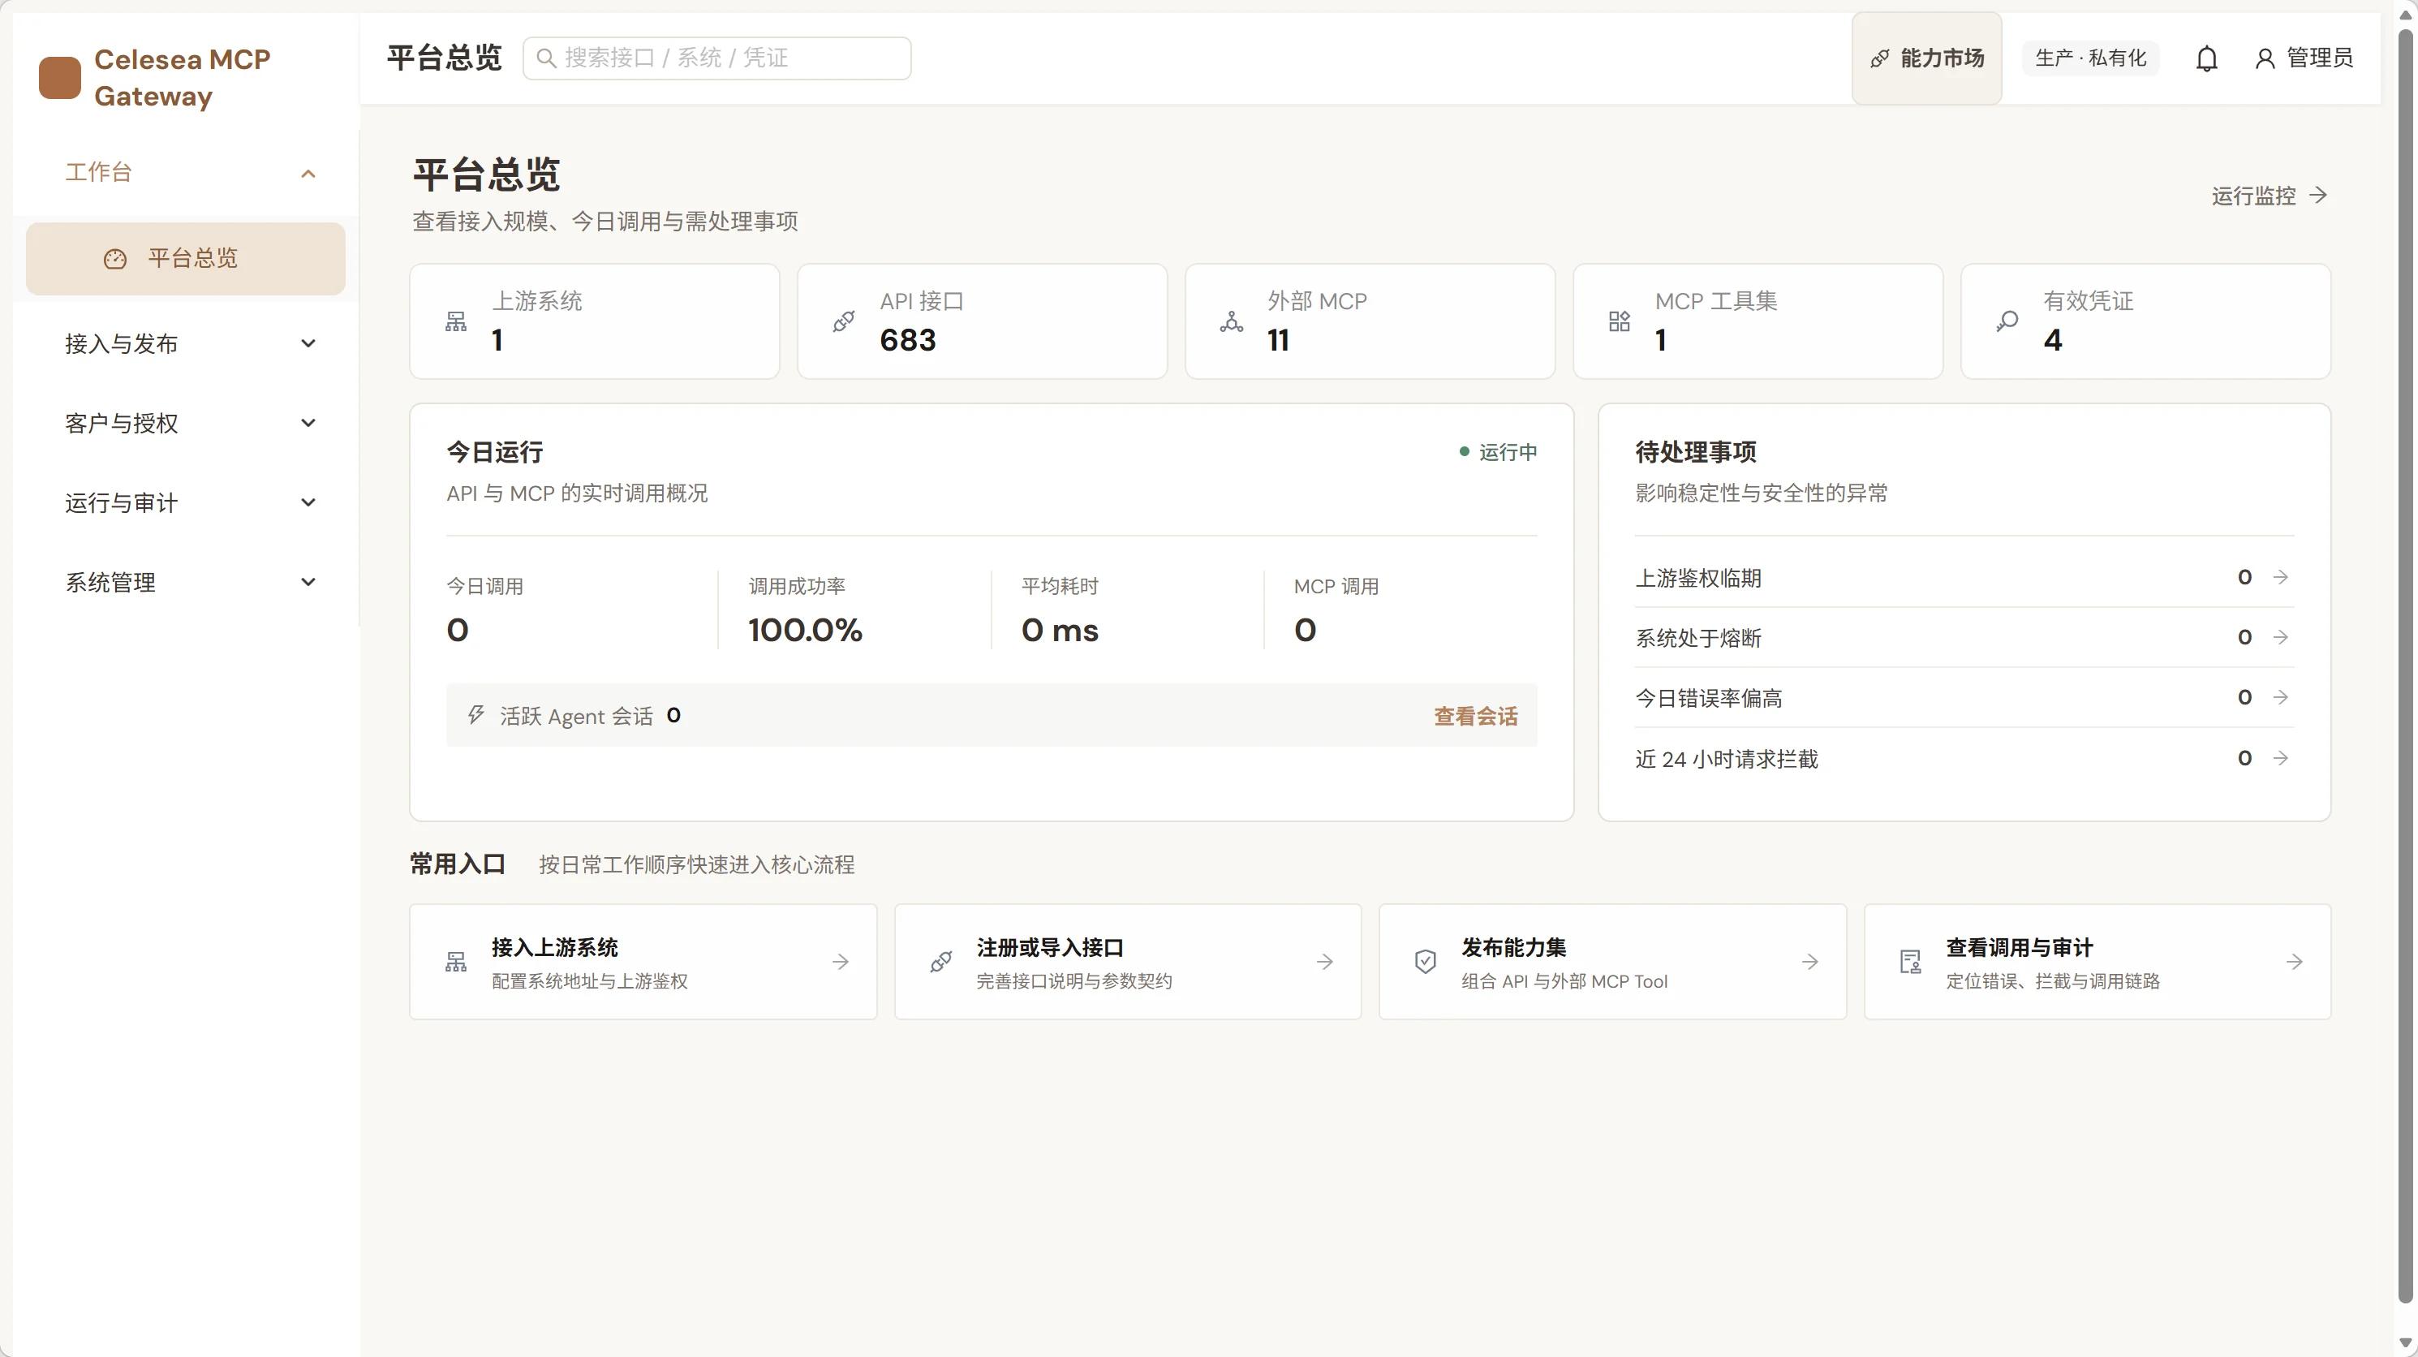This screenshot has height=1357, width=2418.
Task: Focus the 搜索接口 / 系统 / 凭证 search field
Action: click(717, 58)
